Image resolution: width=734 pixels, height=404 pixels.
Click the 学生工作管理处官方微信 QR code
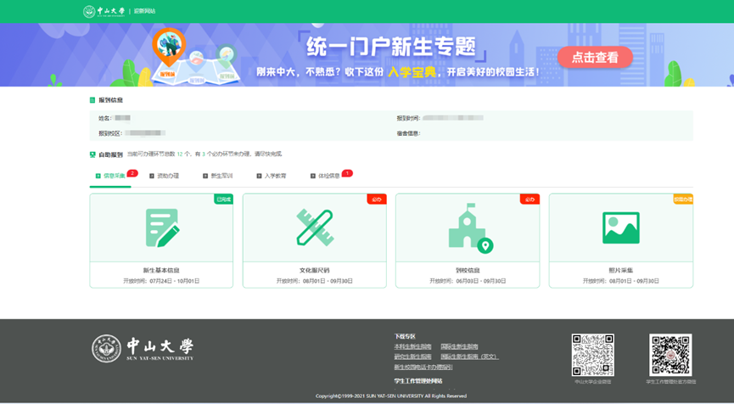pyautogui.click(x=670, y=355)
